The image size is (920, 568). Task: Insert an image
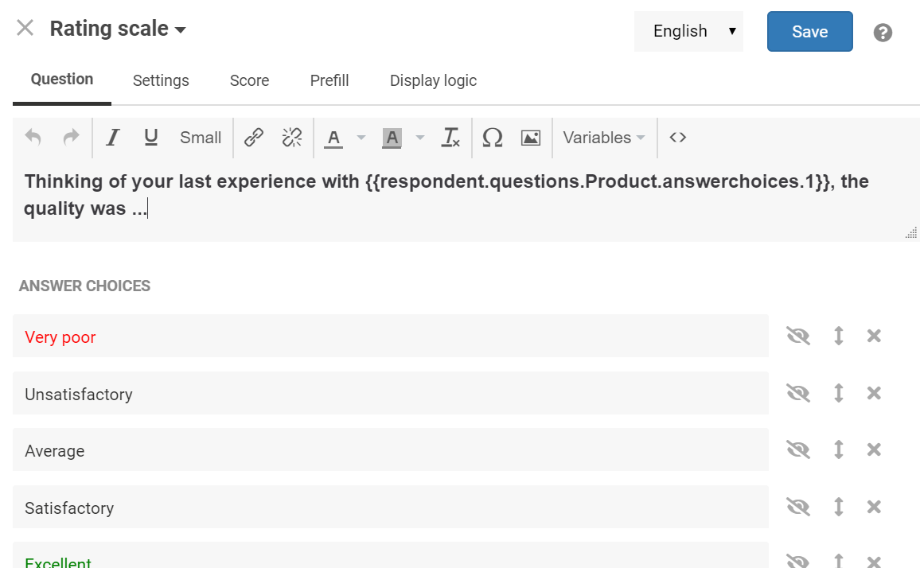530,138
